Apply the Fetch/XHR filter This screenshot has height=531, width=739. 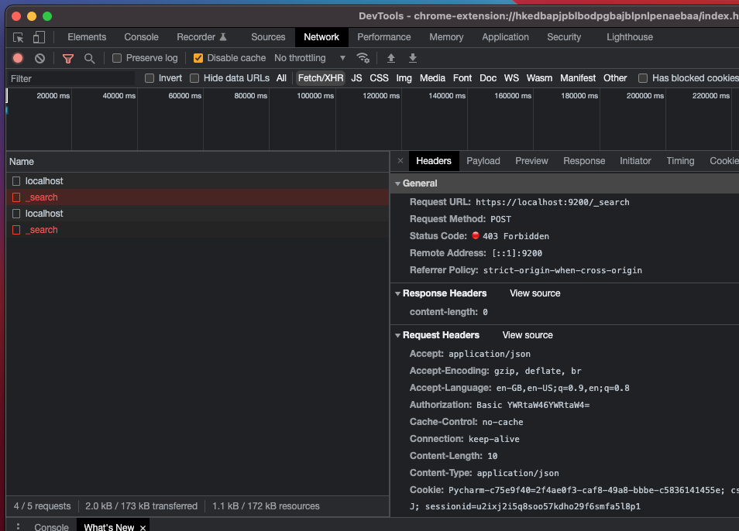click(x=320, y=77)
